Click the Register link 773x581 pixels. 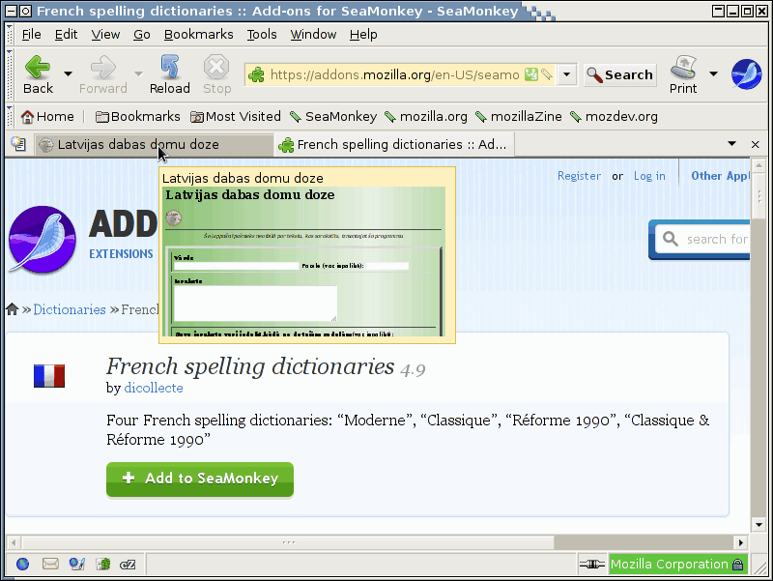point(579,176)
